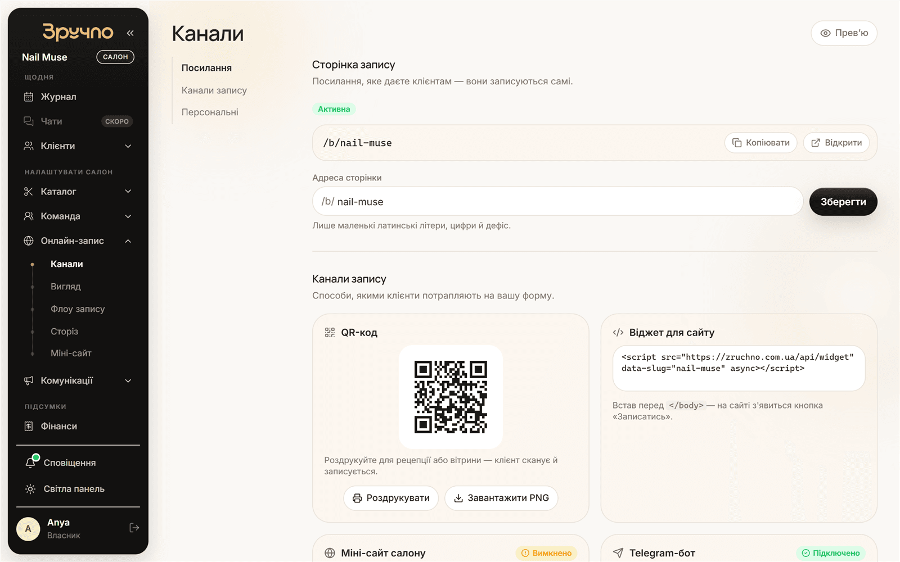Expand the Клієнти section chevron
Image resolution: width=900 pixels, height=562 pixels.
pyautogui.click(x=128, y=146)
